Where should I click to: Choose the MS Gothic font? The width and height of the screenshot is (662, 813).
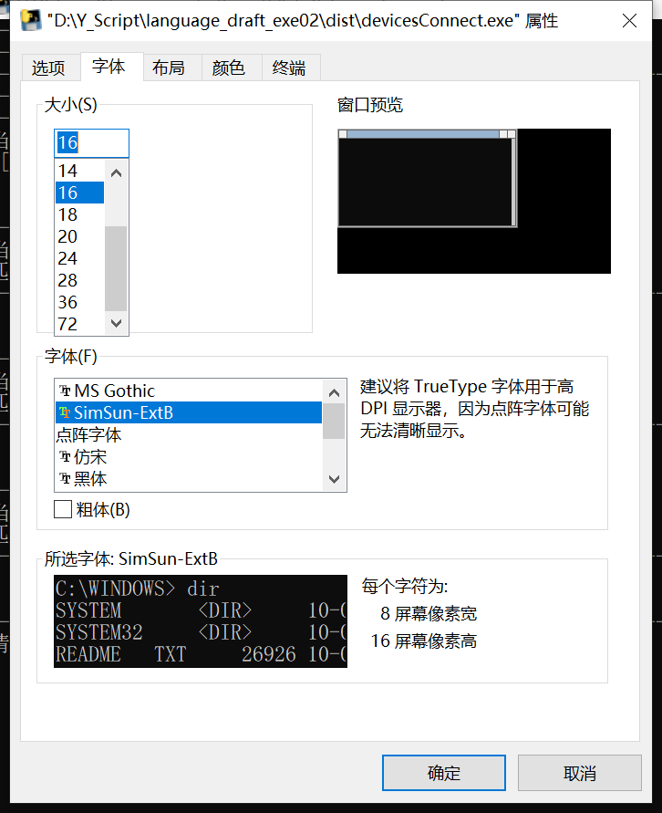(189, 391)
